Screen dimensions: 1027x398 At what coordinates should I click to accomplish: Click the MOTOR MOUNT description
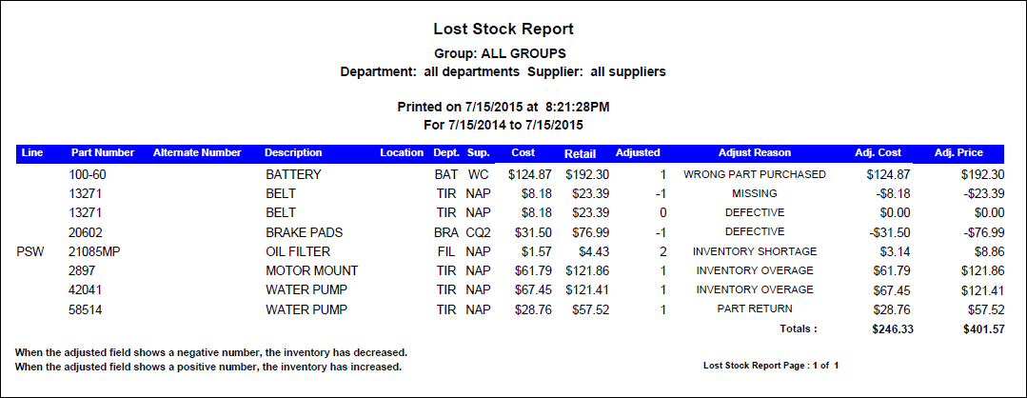(309, 270)
